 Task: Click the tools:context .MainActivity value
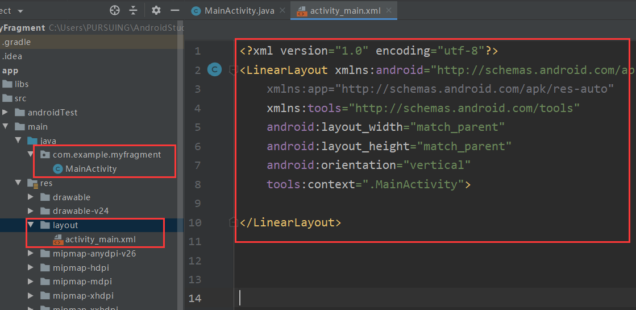point(413,184)
